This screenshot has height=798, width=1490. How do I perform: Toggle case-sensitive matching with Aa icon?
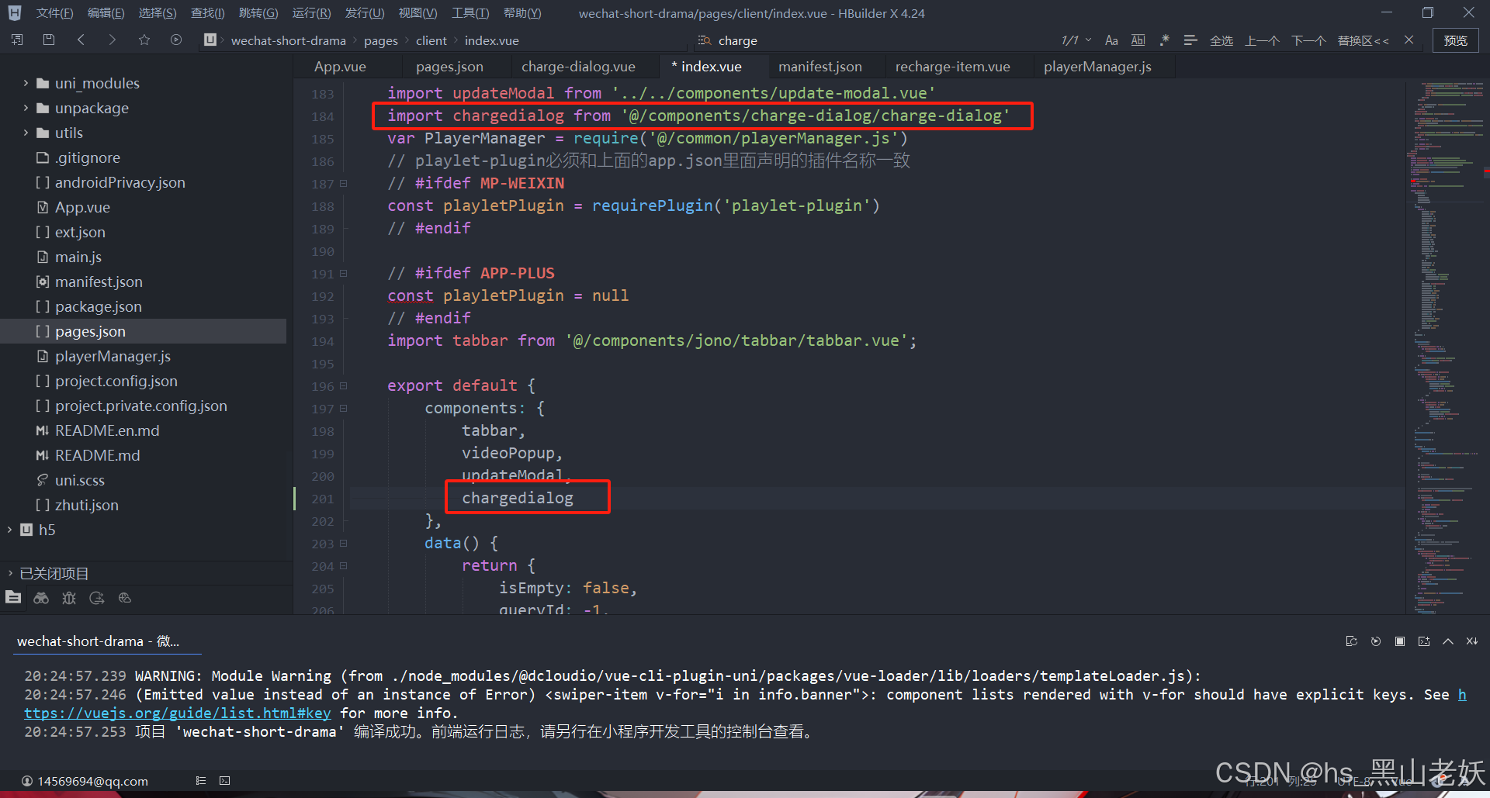point(1111,40)
